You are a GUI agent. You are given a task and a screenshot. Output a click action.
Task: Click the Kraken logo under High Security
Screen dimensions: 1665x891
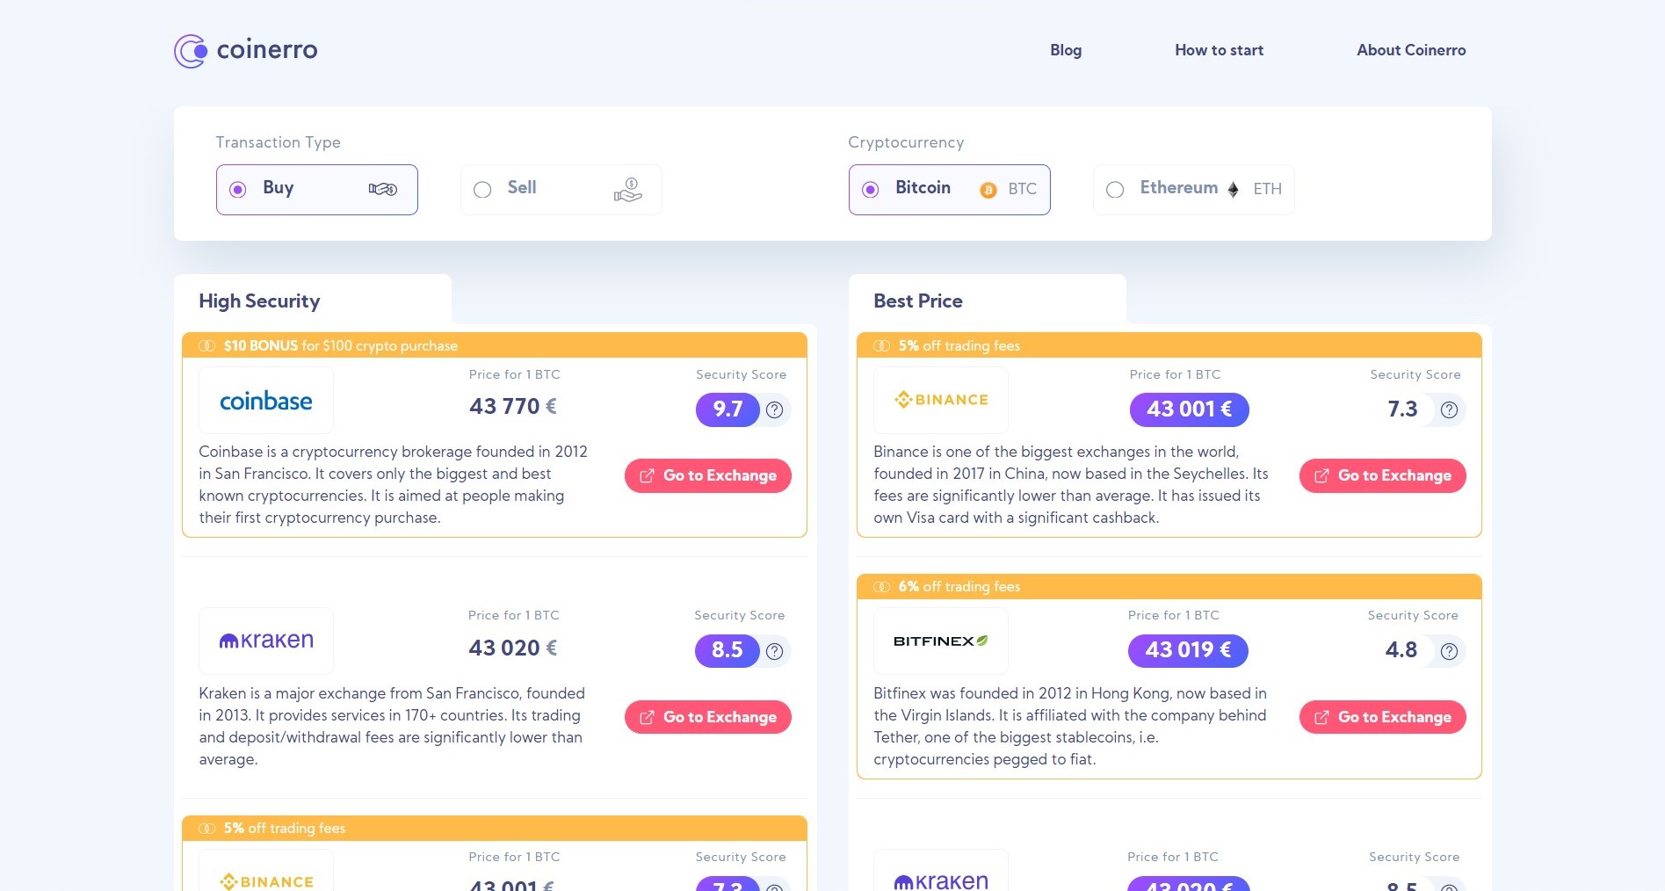pos(266,641)
